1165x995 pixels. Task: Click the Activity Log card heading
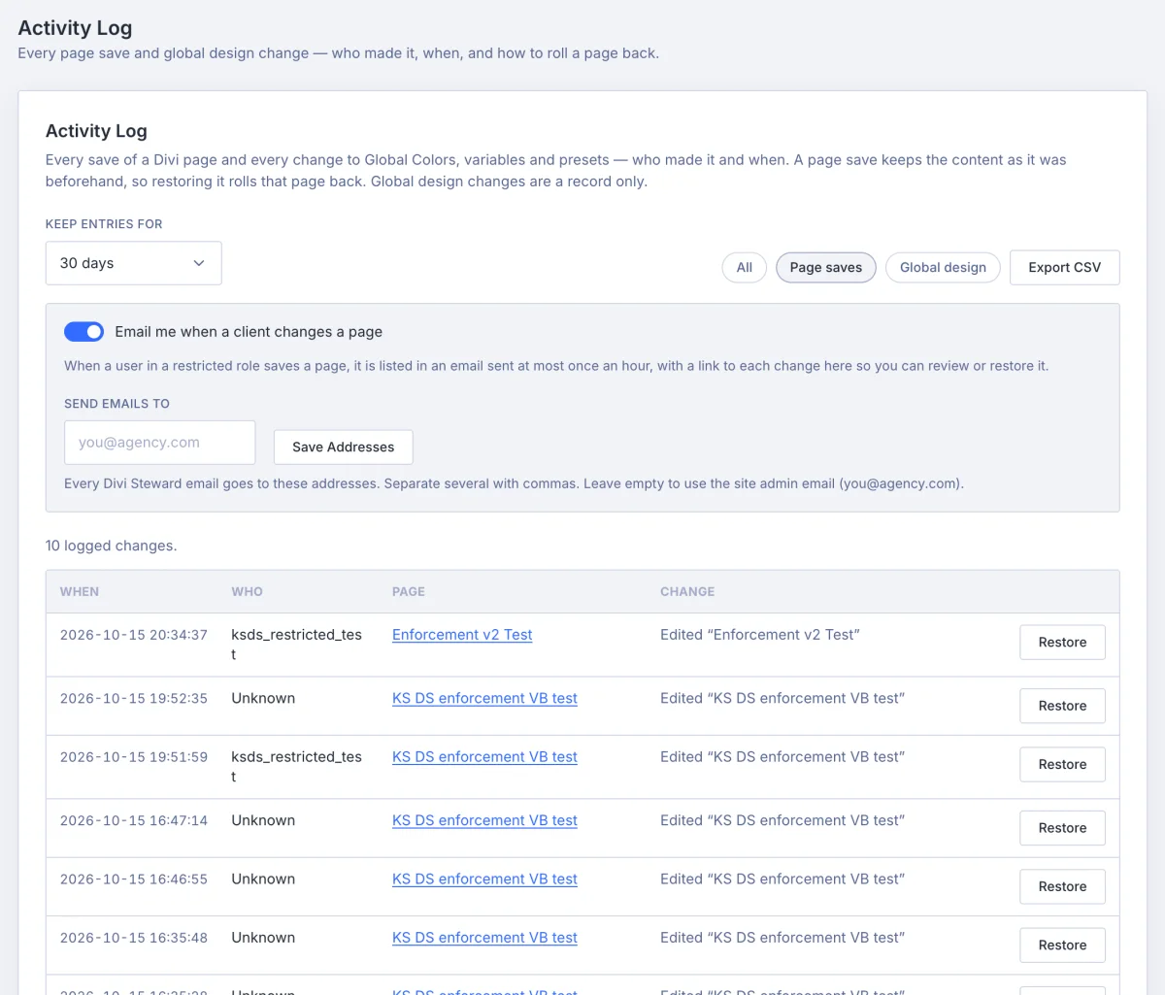96,131
